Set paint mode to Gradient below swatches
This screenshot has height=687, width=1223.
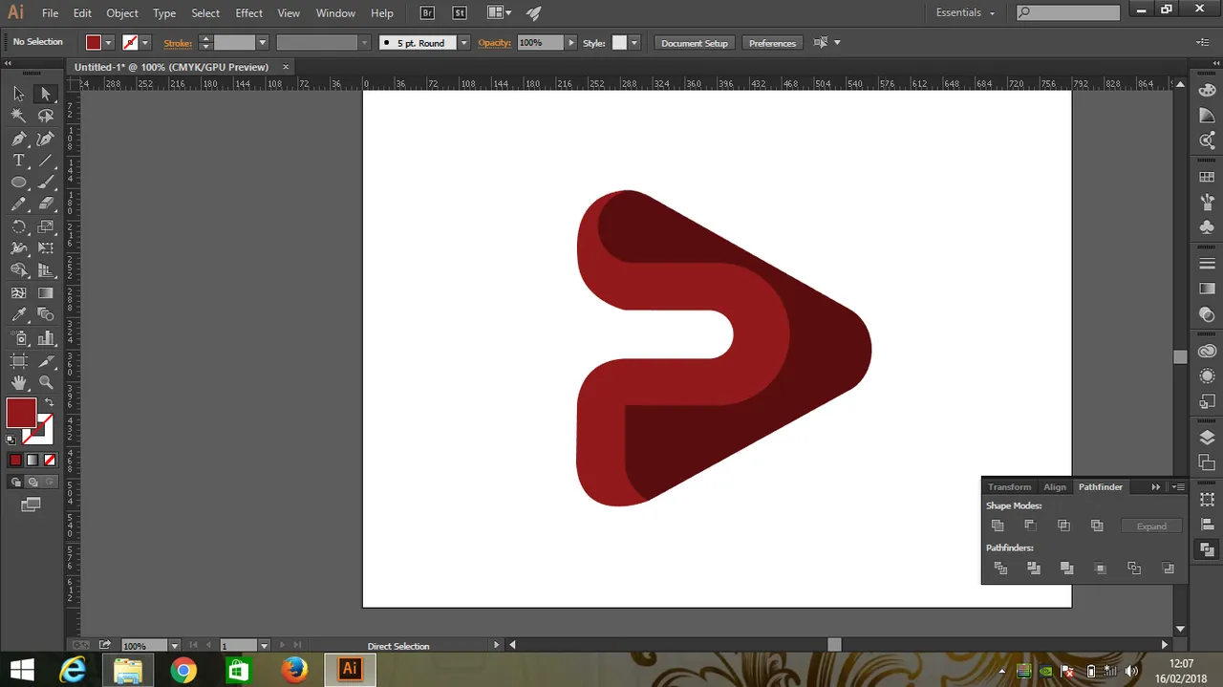(x=32, y=460)
